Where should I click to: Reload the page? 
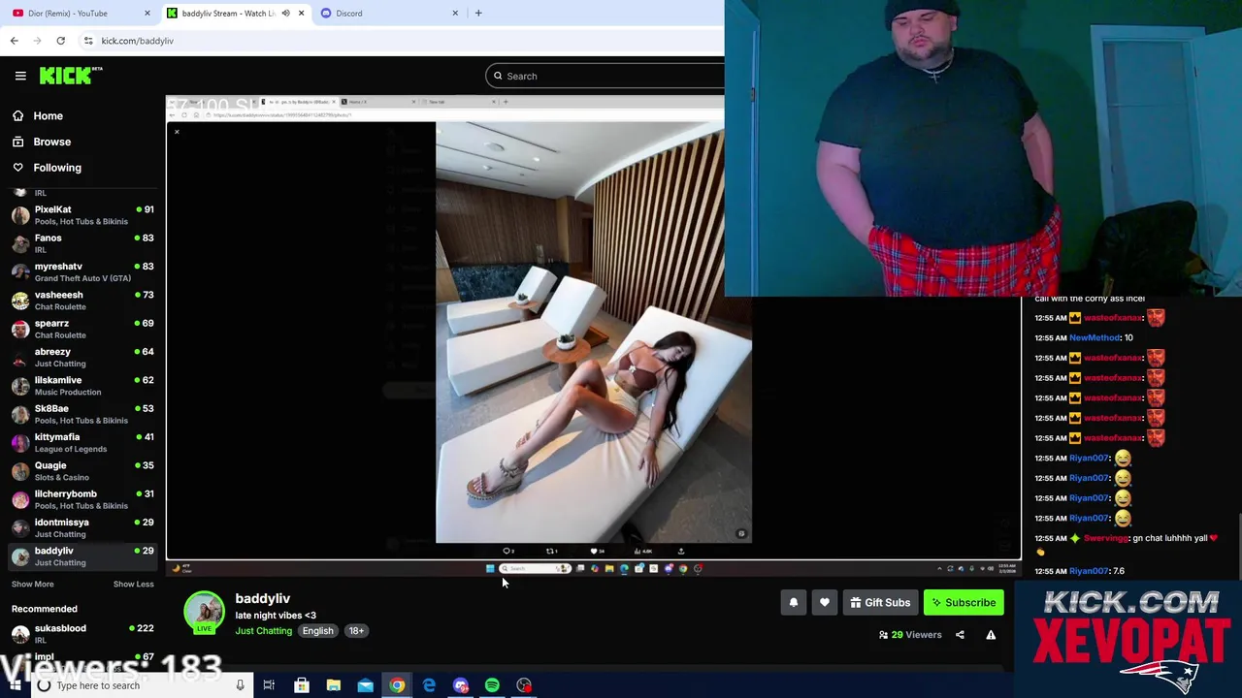click(x=60, y=41)
